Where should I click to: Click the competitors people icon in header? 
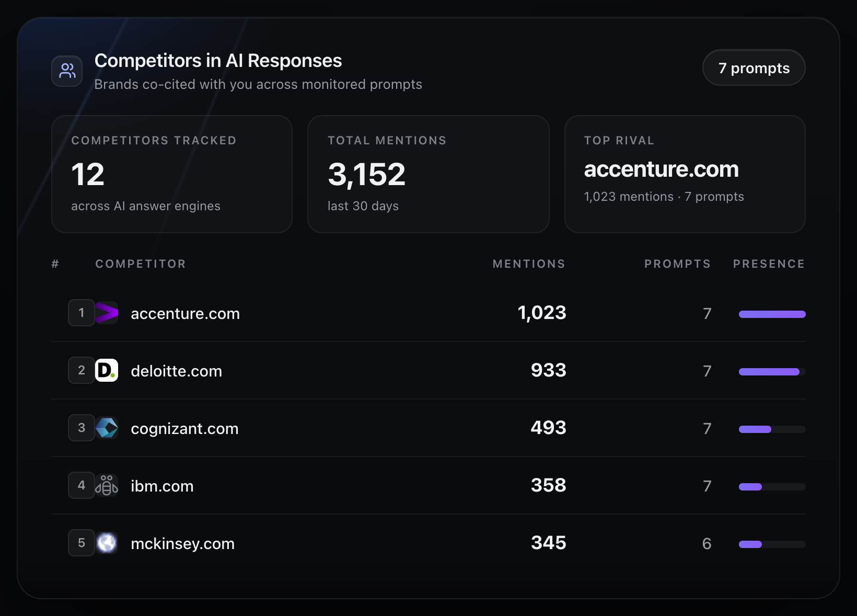click(x=67, y=71)
